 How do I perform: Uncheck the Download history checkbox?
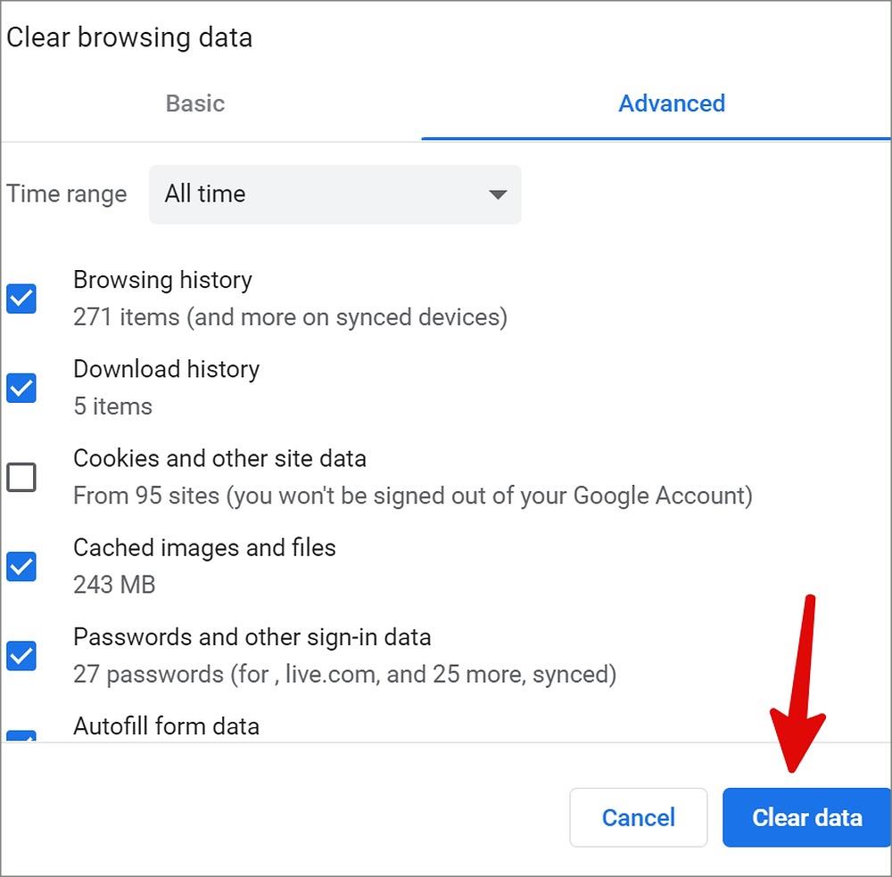pos(21,389)
